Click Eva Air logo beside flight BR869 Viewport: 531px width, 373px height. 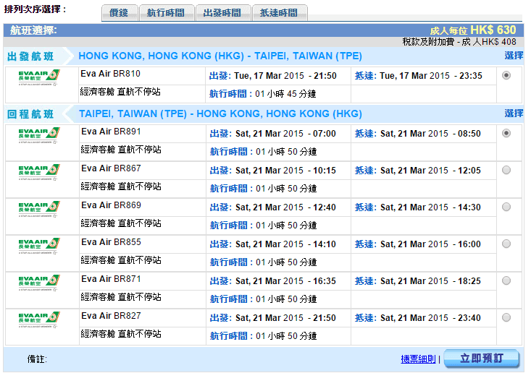(x=39, y=209)
